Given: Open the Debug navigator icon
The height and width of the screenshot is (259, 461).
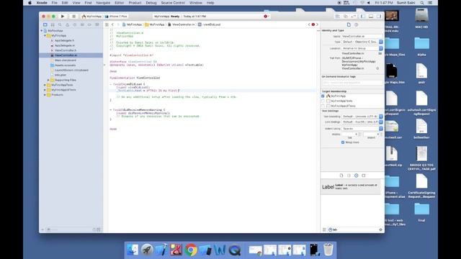Looking at the screenshot, I should 82,24.
